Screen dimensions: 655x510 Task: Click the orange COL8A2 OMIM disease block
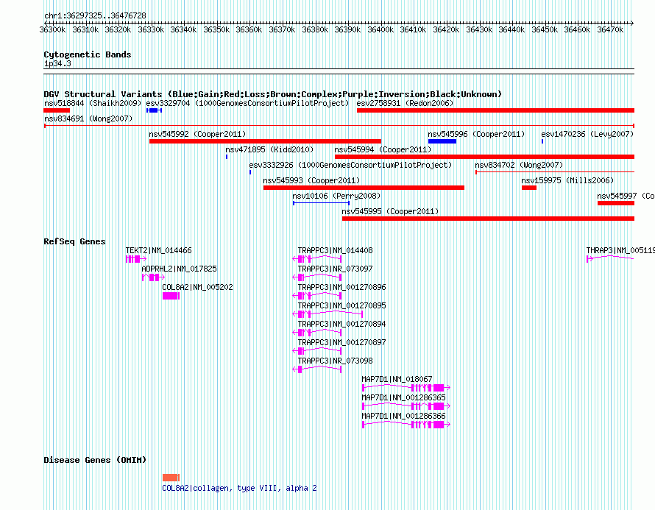click(x=171, y=478)
